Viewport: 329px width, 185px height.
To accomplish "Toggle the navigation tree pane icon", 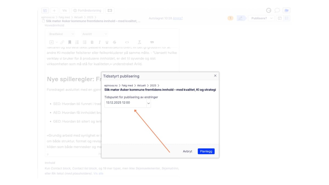I will [x=45, y=10].
